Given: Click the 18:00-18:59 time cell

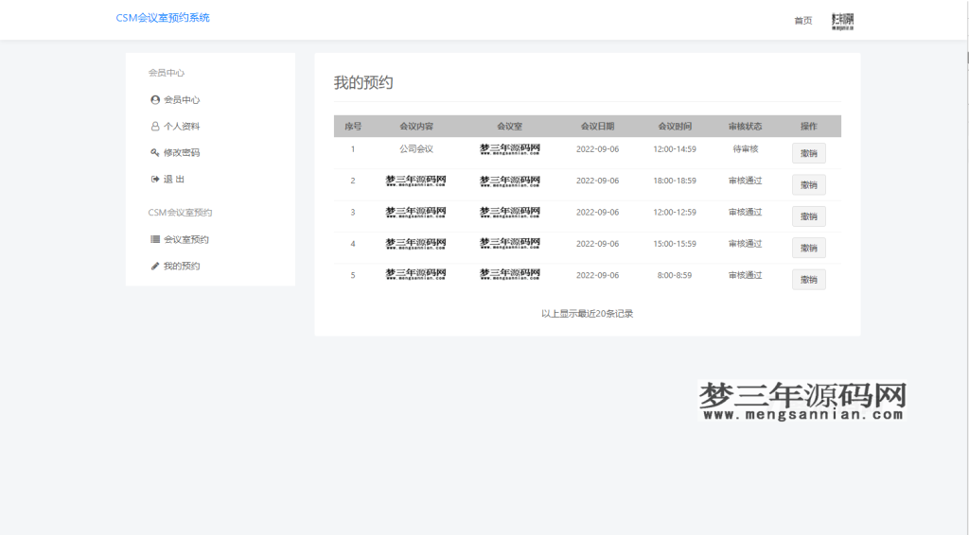Looking at the screenshot, I should click(x=674, y=181).
